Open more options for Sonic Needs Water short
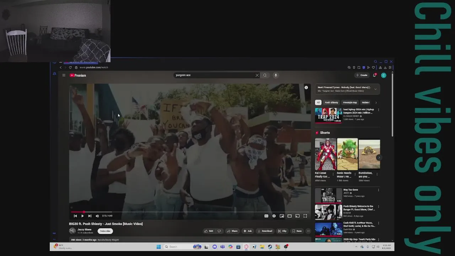 (355, 174)
